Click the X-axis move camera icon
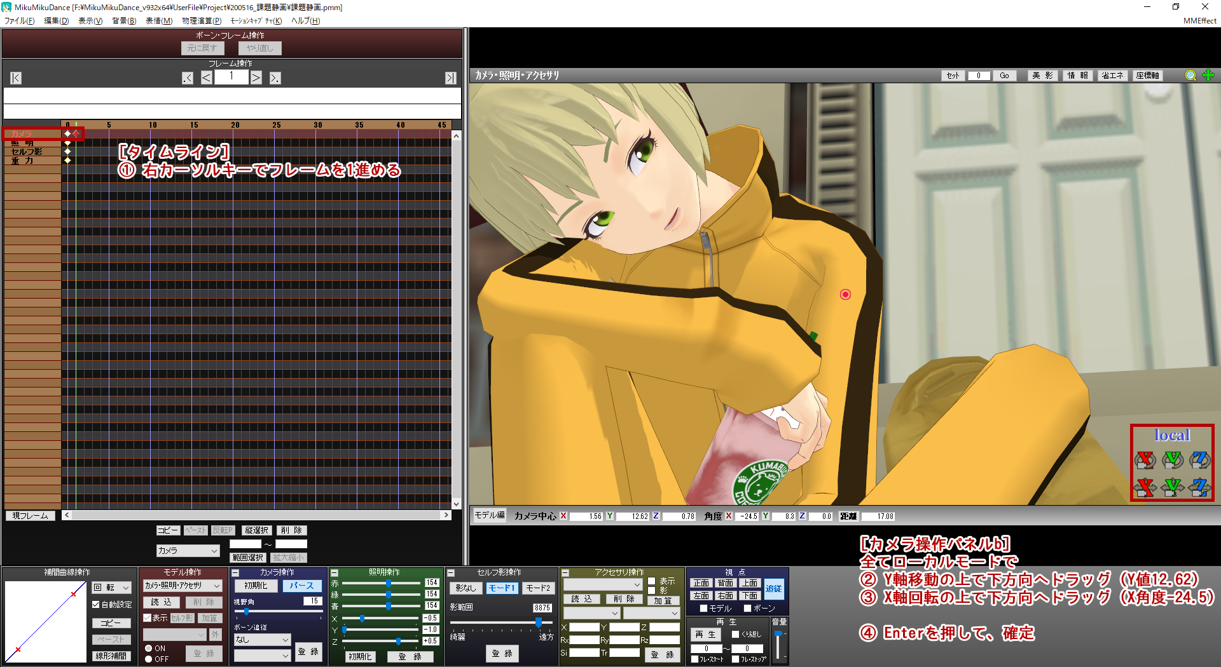This screenshot has height=667, width=1221. coord(1145,487)
